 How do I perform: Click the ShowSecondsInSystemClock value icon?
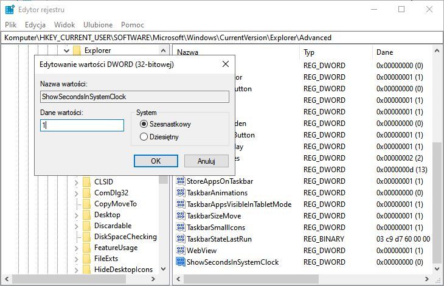coord(180,262)
